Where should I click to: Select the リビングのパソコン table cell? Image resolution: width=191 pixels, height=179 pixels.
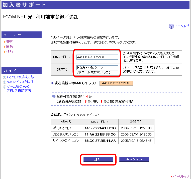[x=66, y=141]
